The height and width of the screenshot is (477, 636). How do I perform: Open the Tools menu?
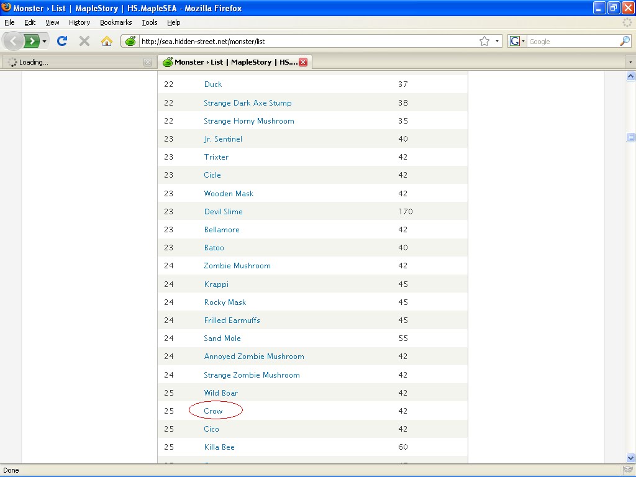click(x=149, y=22)
